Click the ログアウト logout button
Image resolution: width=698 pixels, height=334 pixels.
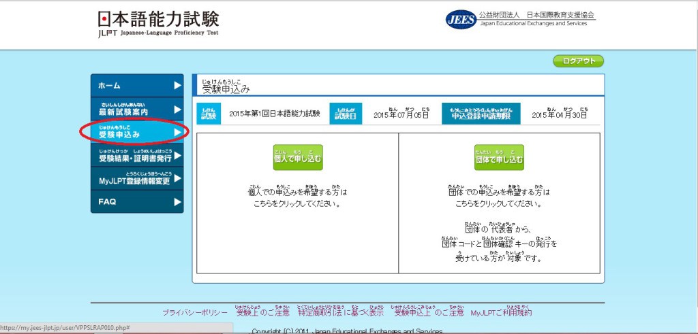tap(578, 61)
